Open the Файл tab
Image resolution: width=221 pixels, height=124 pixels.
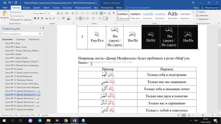pyautogui.click(x=5, y=8)
